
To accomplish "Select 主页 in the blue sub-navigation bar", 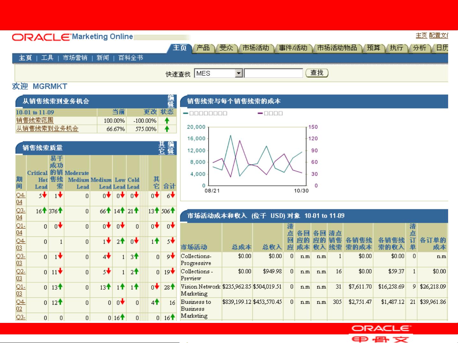I will (25, 58).
